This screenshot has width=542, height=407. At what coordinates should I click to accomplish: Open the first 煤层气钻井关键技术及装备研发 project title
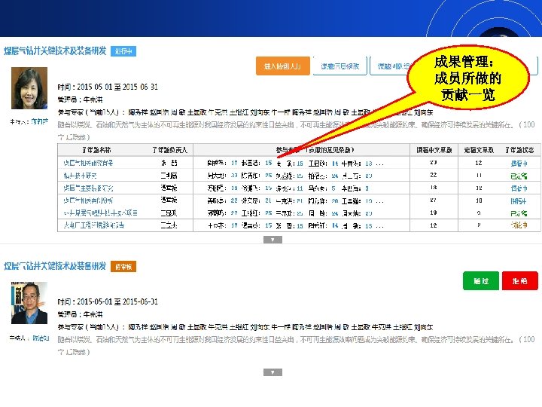55,51
